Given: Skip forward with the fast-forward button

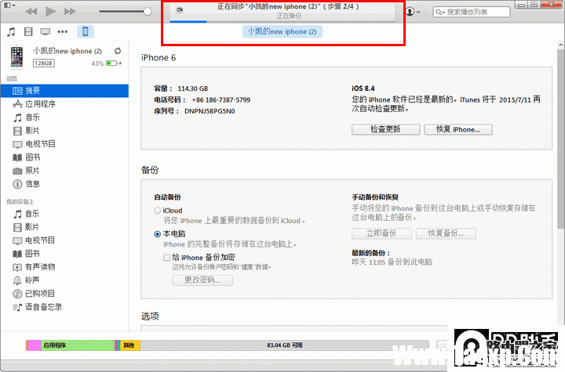Looking at the screenshot, I should click(x=70, y=12).
